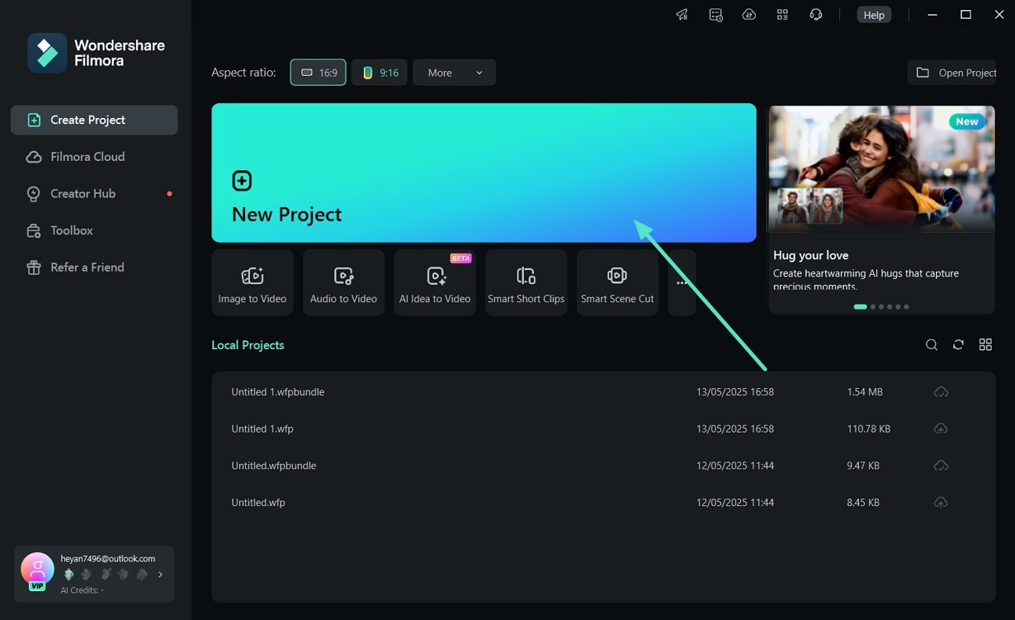1015x620 pixels.
Task: Select the 16:9 aspect ratio
Action: point(319,73)
